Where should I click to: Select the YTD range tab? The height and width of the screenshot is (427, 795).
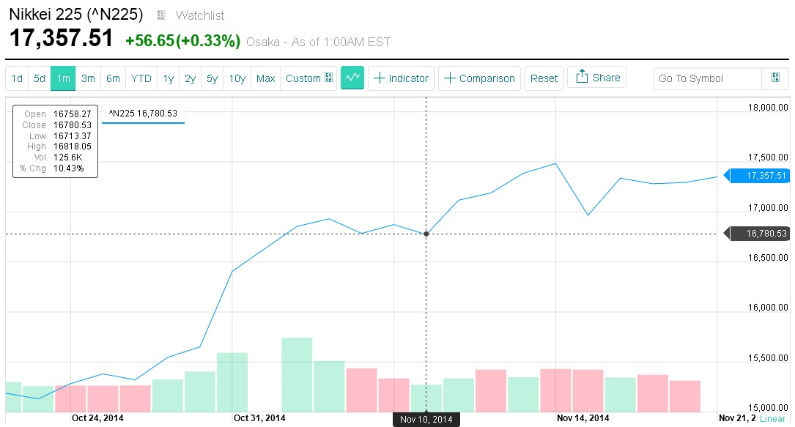[141, 78]
